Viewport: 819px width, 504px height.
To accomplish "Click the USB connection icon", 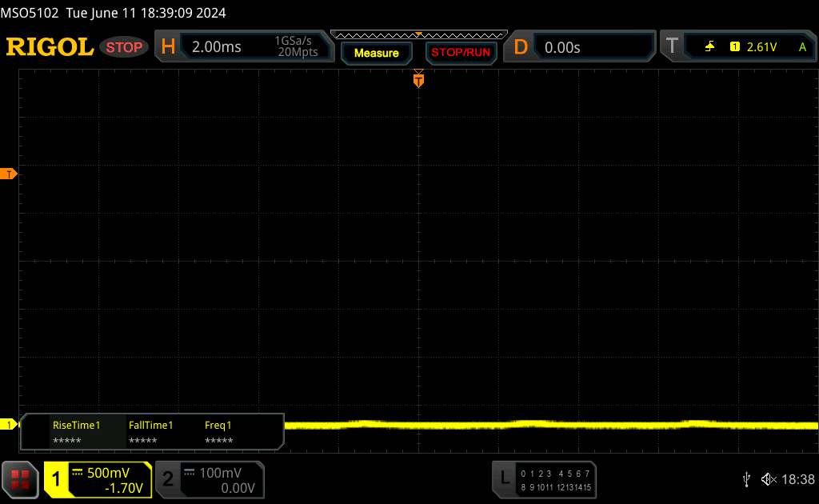I will pyautogui.click(x=746, y=479).
